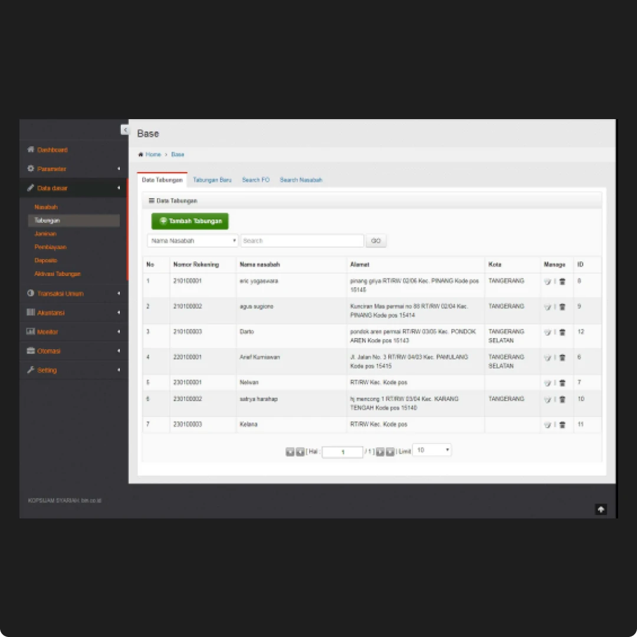
Task: Click the scroll-to-top arrow button
Action: [600, 509]
